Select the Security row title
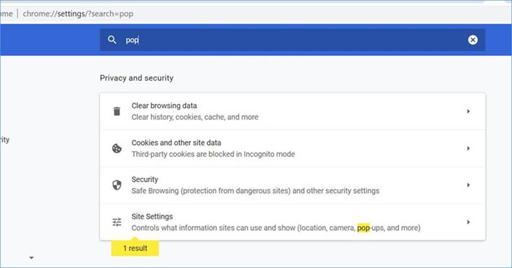Image resolution: width=512 pixels, height=268 pixels. 145,179
